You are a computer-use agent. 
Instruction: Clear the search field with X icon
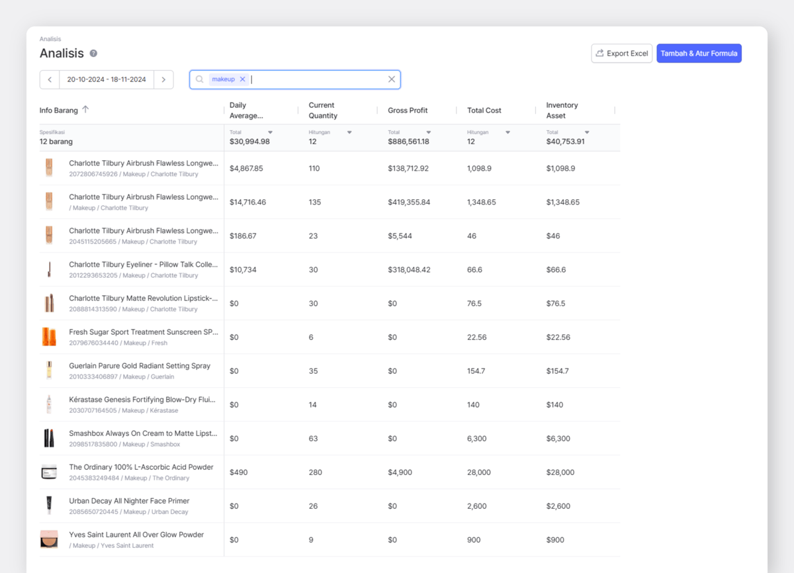pyautogui.click(x=392, y=79)
